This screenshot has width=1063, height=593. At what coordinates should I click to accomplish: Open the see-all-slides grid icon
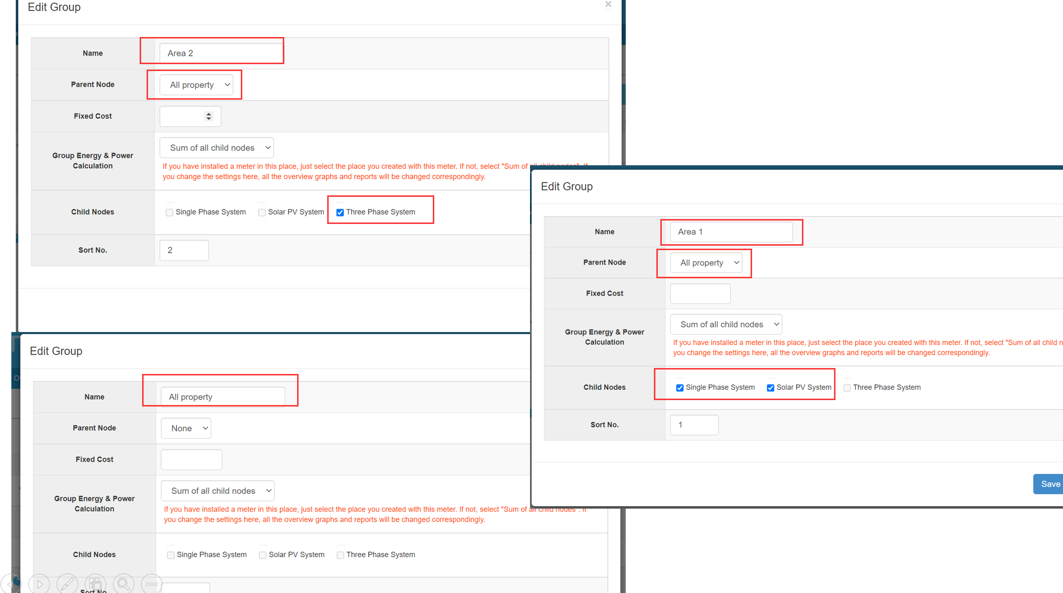click(95, 584)
